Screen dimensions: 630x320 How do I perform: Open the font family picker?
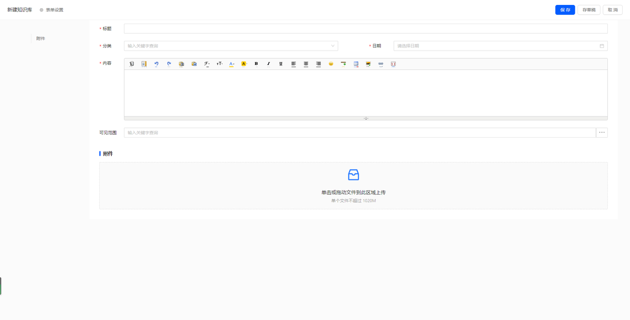point(207,64)
